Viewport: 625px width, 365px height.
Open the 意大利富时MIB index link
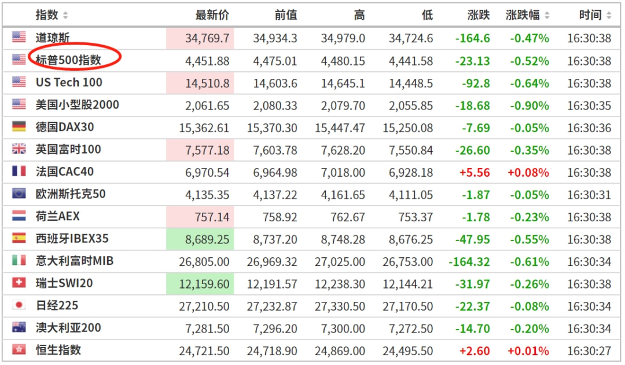coord(75,261)
